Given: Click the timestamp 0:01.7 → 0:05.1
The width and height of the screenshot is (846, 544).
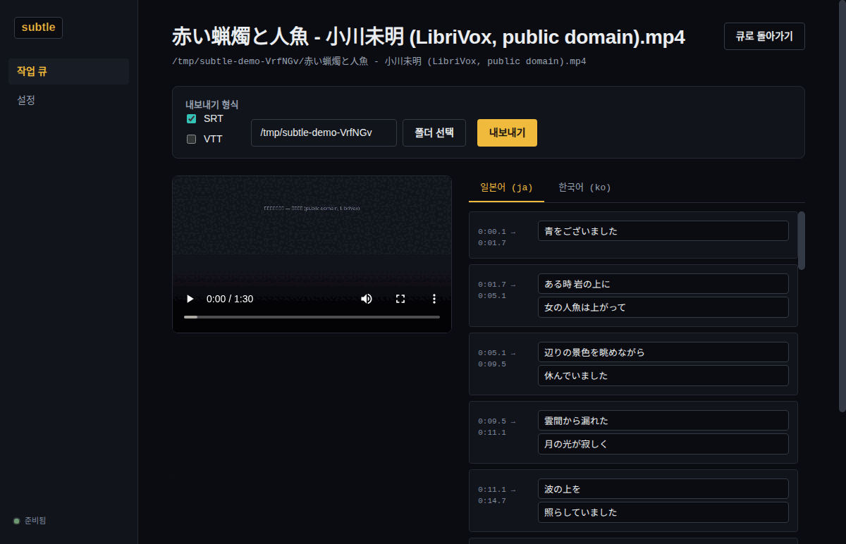Looking at the screenshot, I should (497, 290).
